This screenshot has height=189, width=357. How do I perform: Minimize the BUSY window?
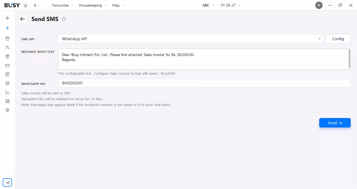click(x=330, y=5)
